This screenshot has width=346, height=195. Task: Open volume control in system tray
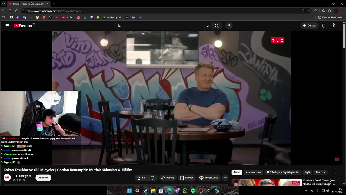(x=328, y=191)
